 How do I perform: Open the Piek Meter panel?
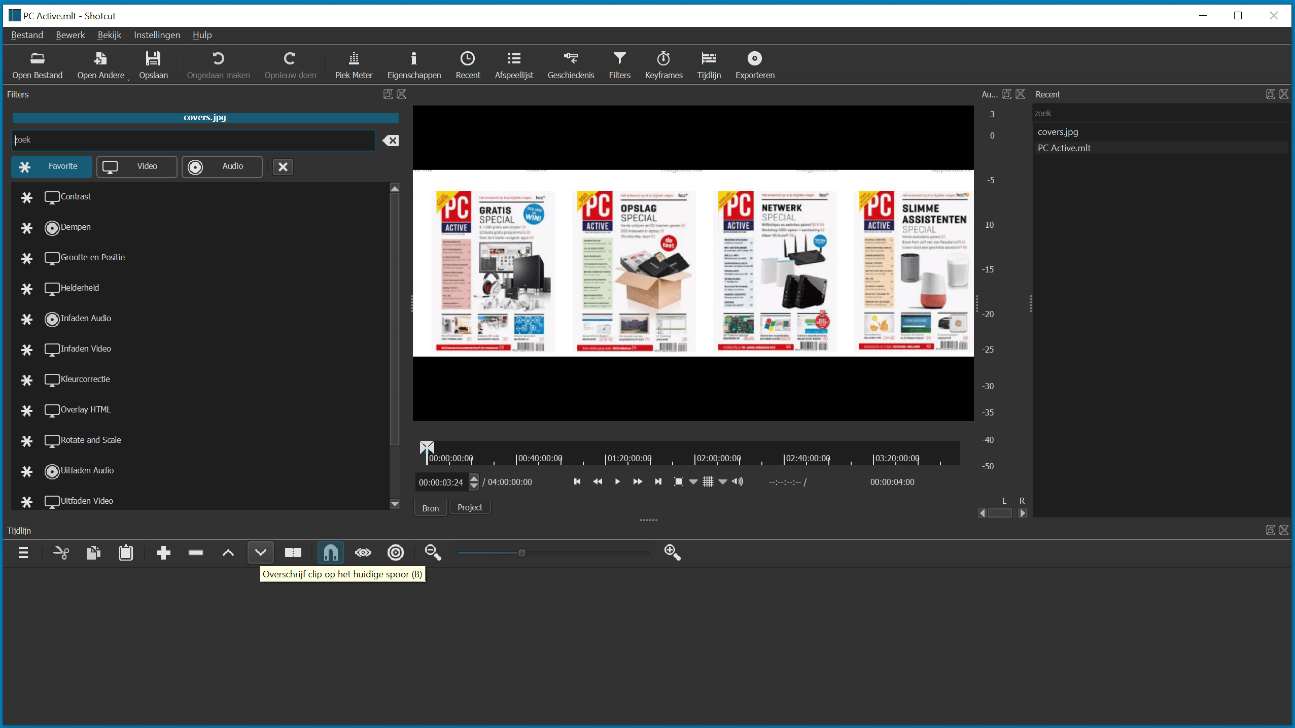coord(354,65)
